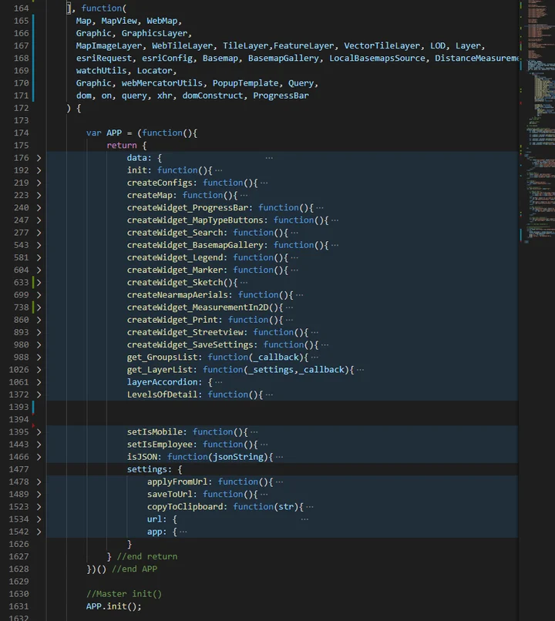Expand createWidget_MapTypeButtons fold arrow

coord(39,220)
